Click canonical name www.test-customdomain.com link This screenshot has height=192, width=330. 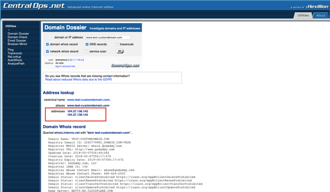89,100
